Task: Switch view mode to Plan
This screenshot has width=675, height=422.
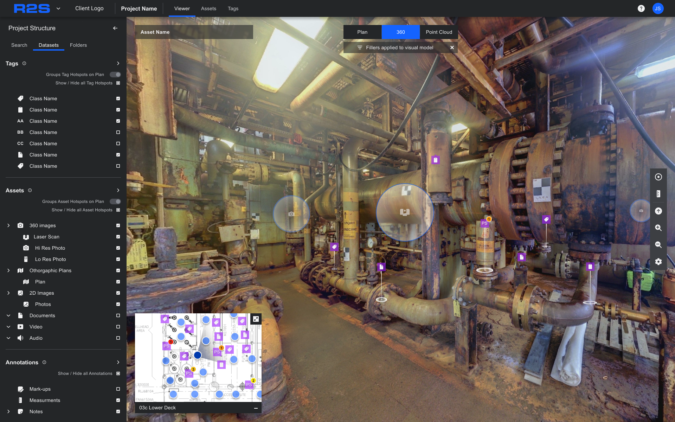Action: [x=362, y=32]
